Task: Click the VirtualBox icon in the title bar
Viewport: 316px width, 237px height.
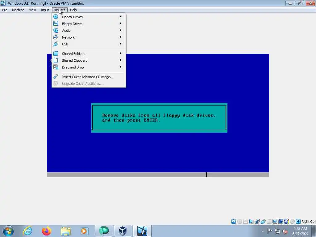Action: [3, 3]
